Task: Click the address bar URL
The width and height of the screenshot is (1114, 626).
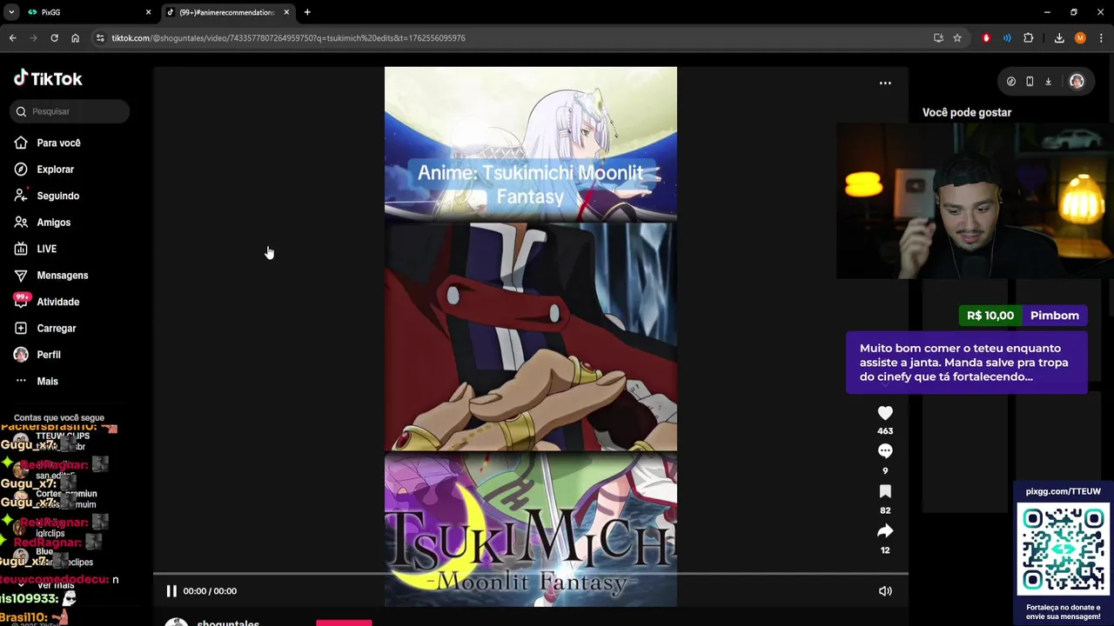Action: click(x=288, y=38)
